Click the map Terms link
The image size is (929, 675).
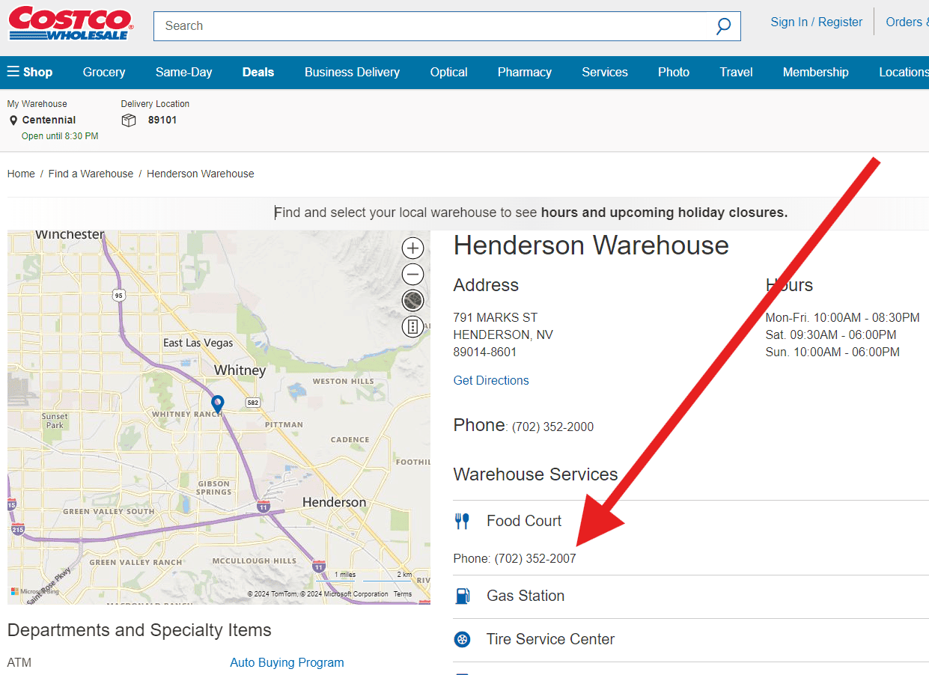coord(403,594)
